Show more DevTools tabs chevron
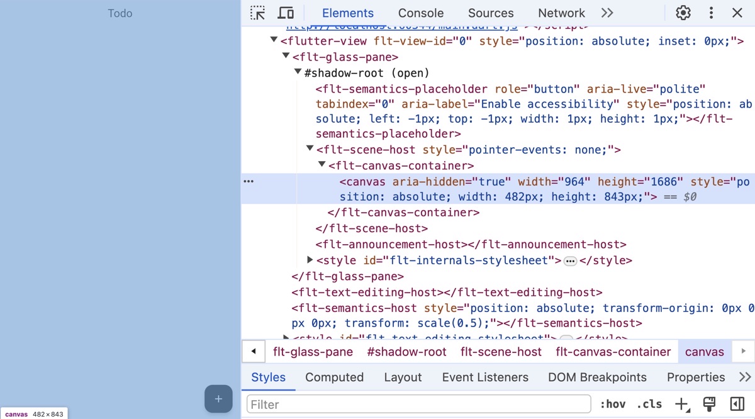Viewport: 755px width, 419px height. coord(607,13)
